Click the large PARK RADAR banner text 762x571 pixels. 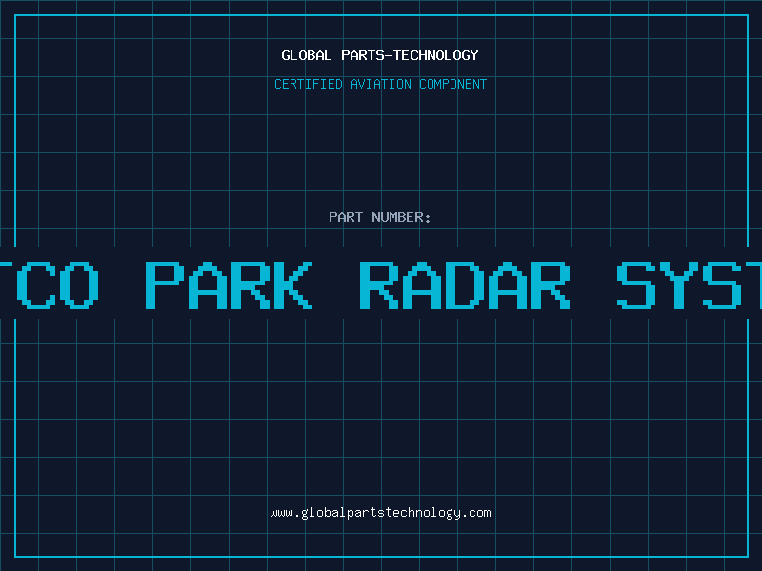358,285
